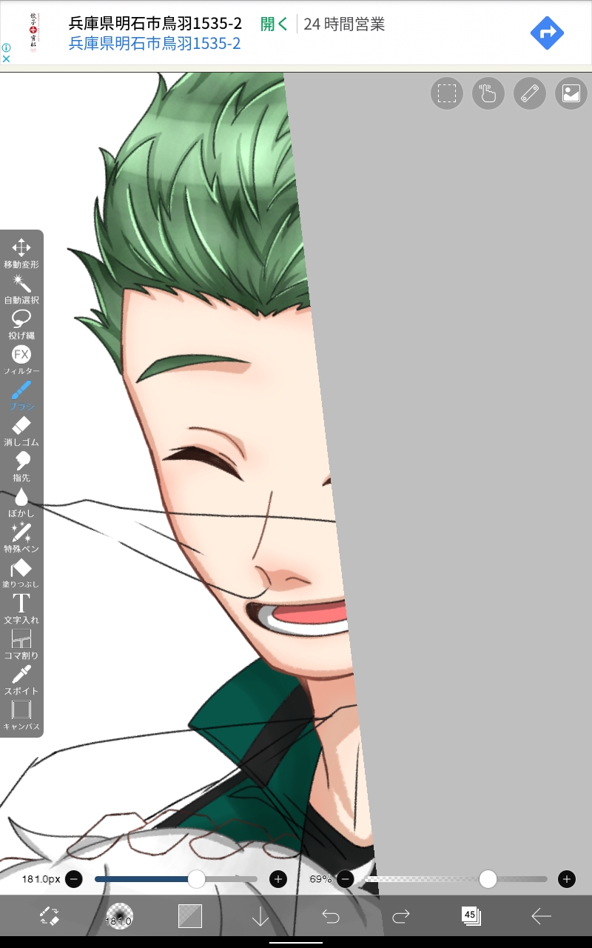The image size is (592, 948).
Task: Open brush settings preview 181.0
Action: 119,917
